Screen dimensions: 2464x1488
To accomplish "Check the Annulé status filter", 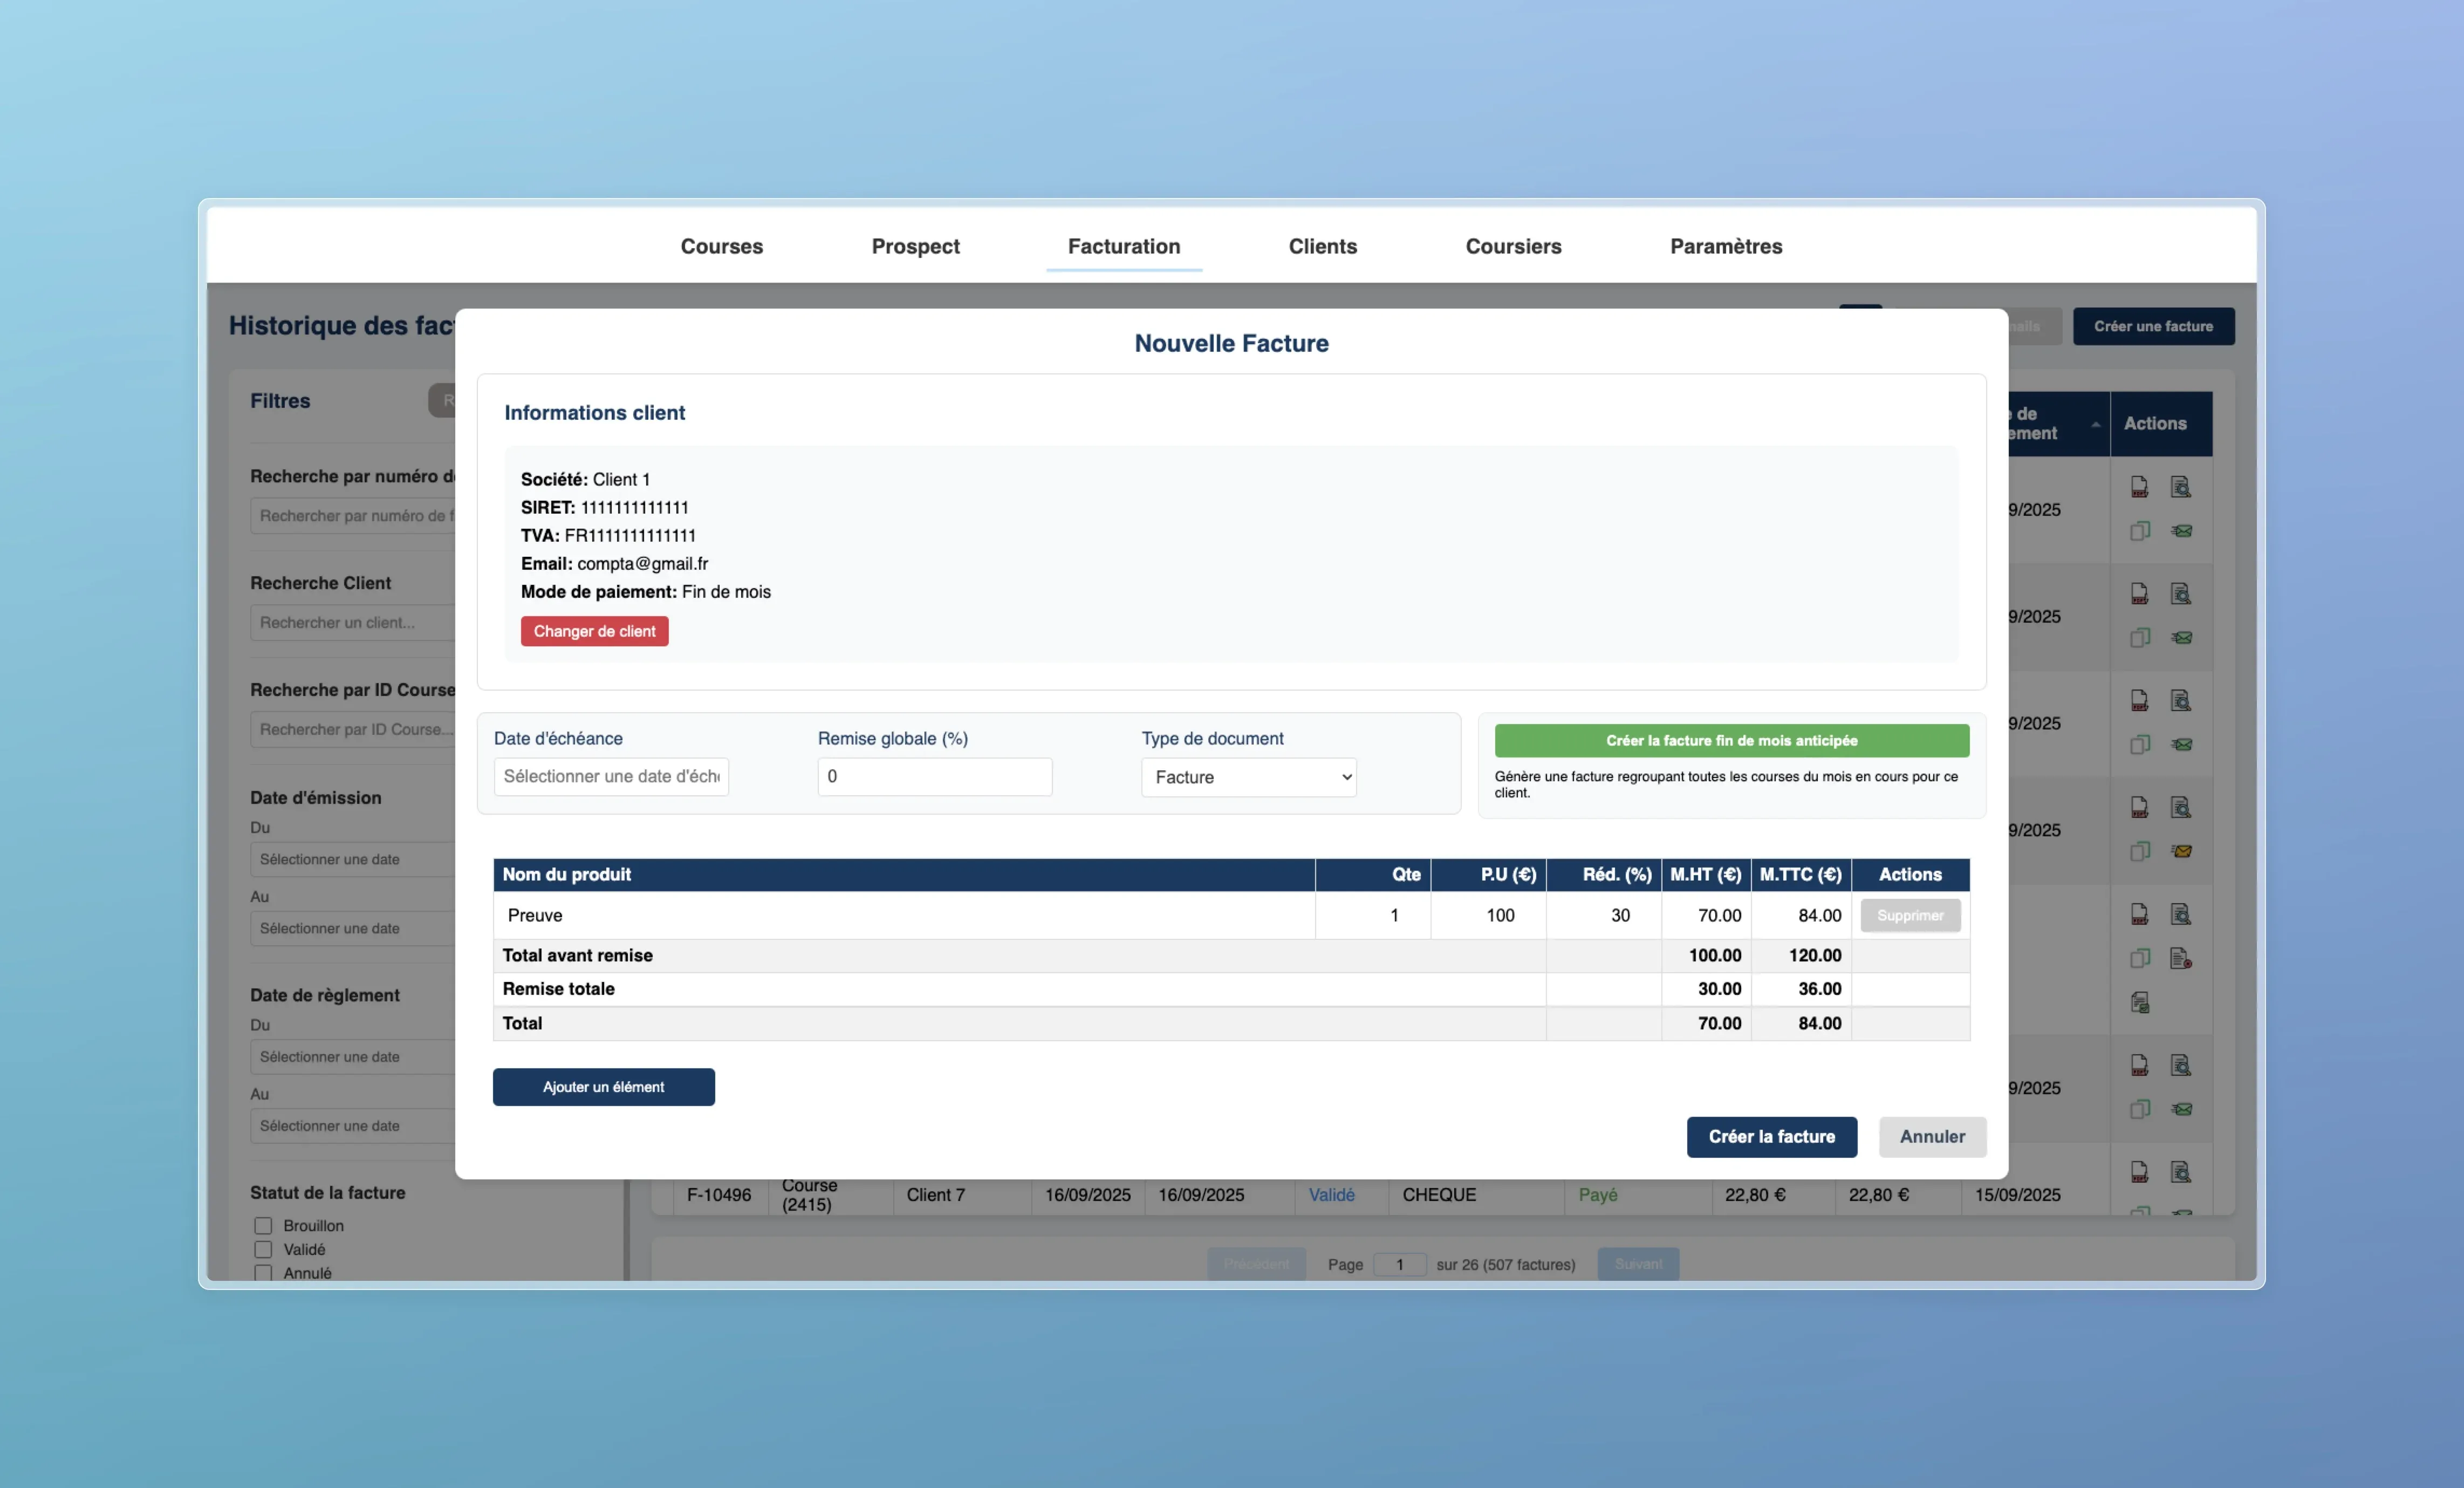I will (x=263, y=1273).
